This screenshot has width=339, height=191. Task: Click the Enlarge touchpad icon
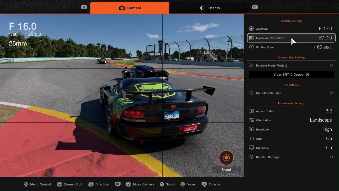[x=204, y=184]
